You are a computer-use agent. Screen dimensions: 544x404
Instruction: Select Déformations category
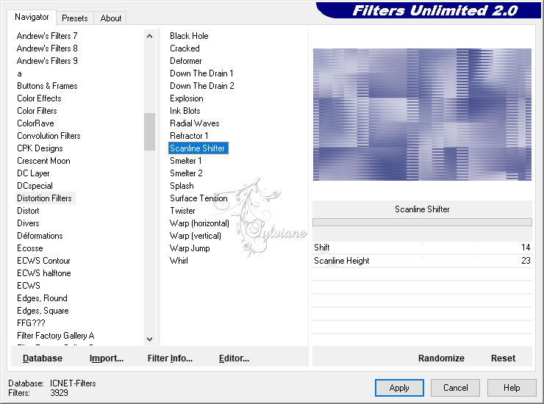(x=40, y=236)
